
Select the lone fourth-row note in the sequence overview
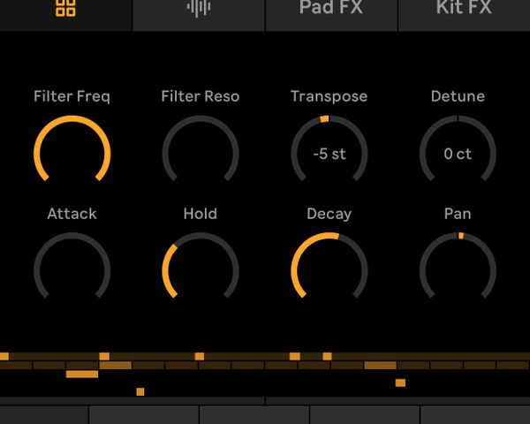pyautogui.click(x=400, y=382)
